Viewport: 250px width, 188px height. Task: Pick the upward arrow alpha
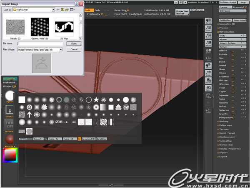[x=29, y=114]
